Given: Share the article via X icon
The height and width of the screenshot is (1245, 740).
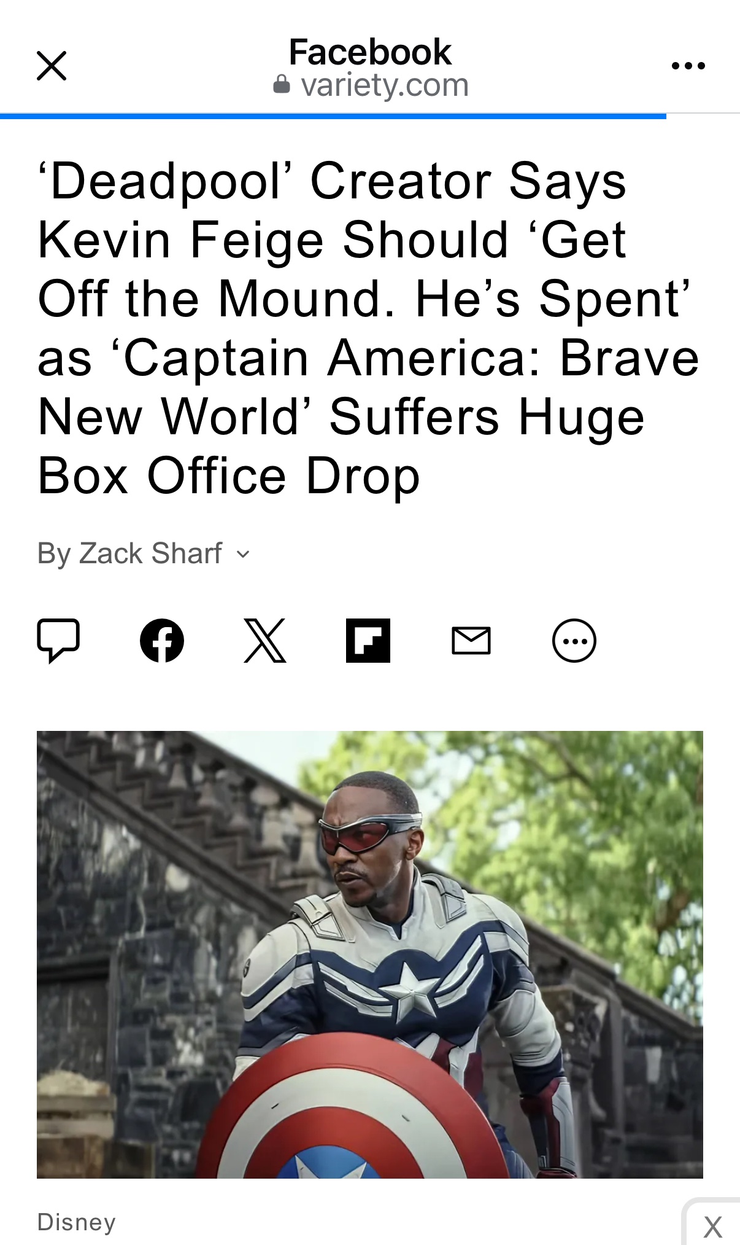Looking at the screenshot, I should pos(265,641).
